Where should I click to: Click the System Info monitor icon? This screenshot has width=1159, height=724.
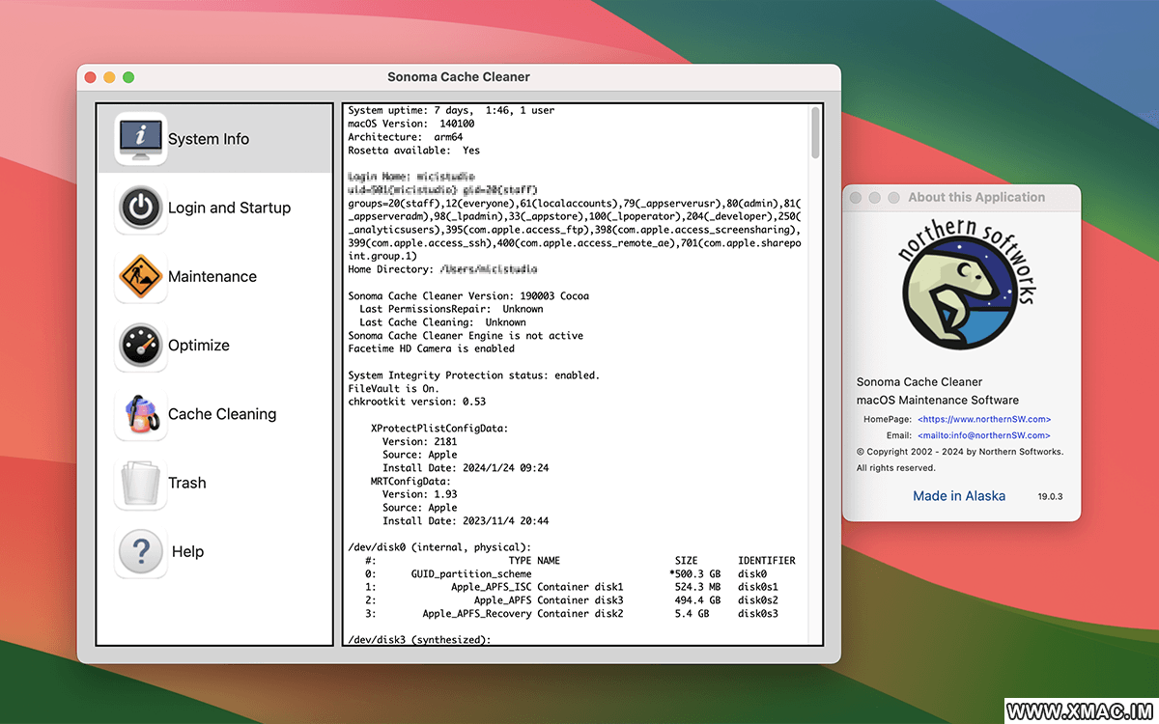point(141,139)
